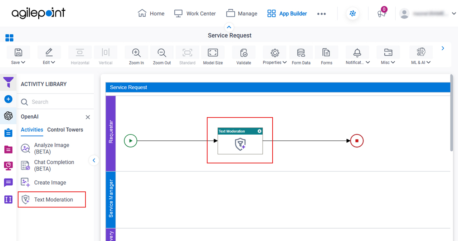This screenshot has width=458, height=241.
Task: Select the Text Moderation library activity
Action: 52,200
